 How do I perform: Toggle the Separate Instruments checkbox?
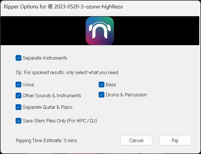pos(18,58)
